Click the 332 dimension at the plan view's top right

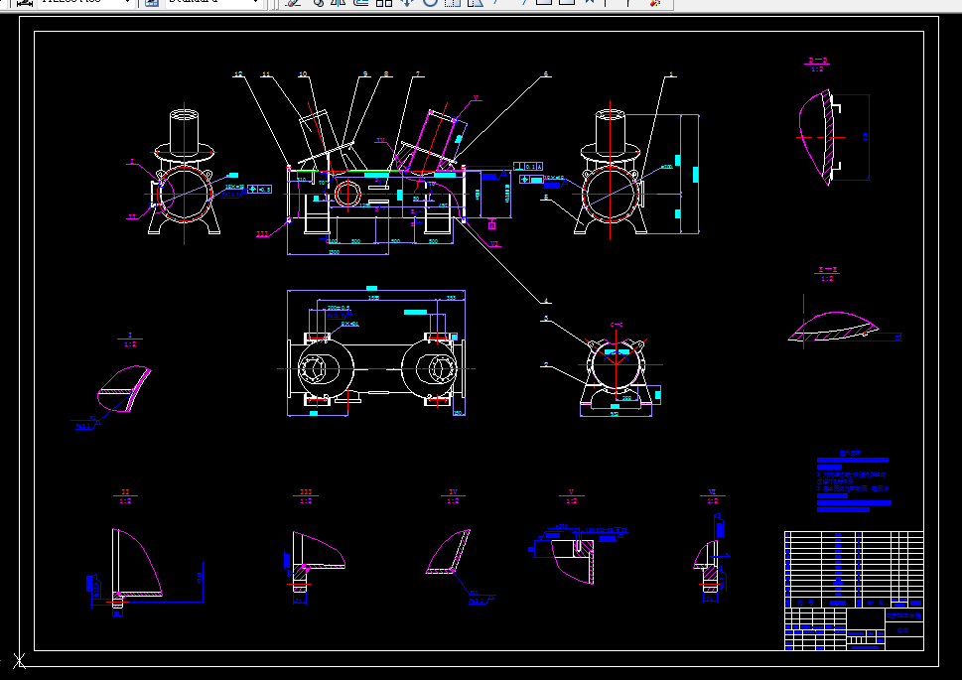tap(451, 298)
